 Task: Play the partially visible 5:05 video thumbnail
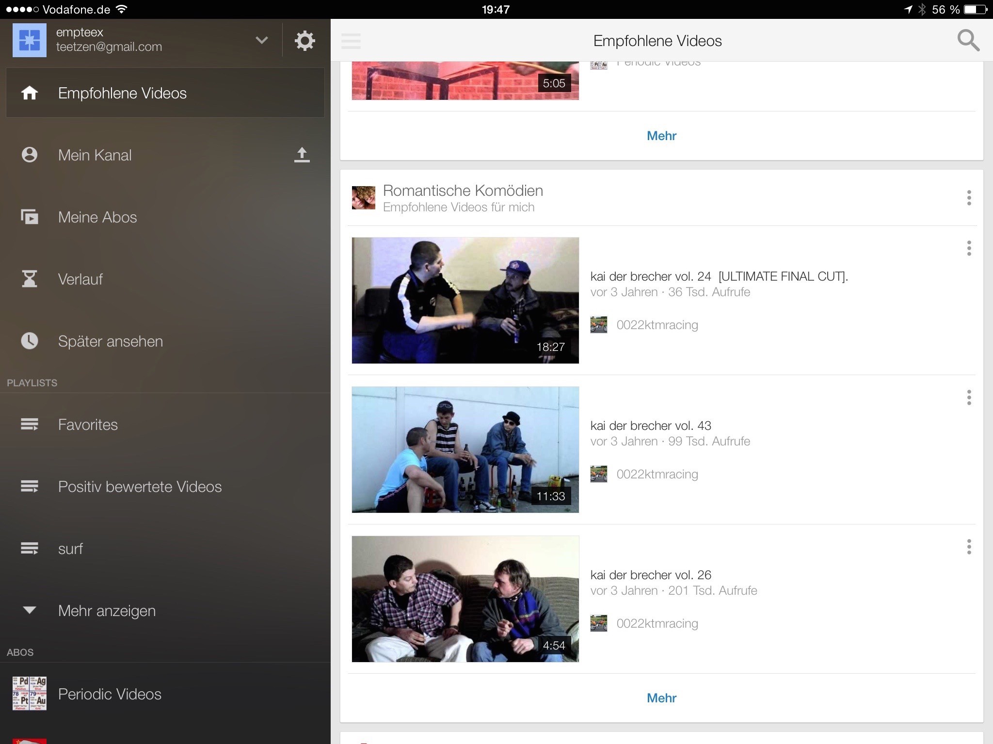(x=465, y=80)
